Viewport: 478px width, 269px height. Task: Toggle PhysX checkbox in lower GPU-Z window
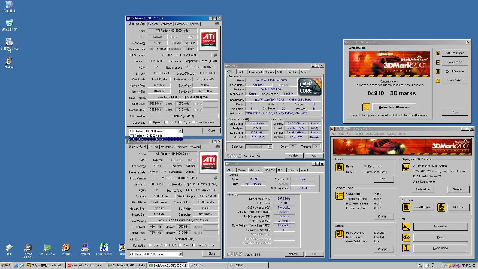click(180, 245)
